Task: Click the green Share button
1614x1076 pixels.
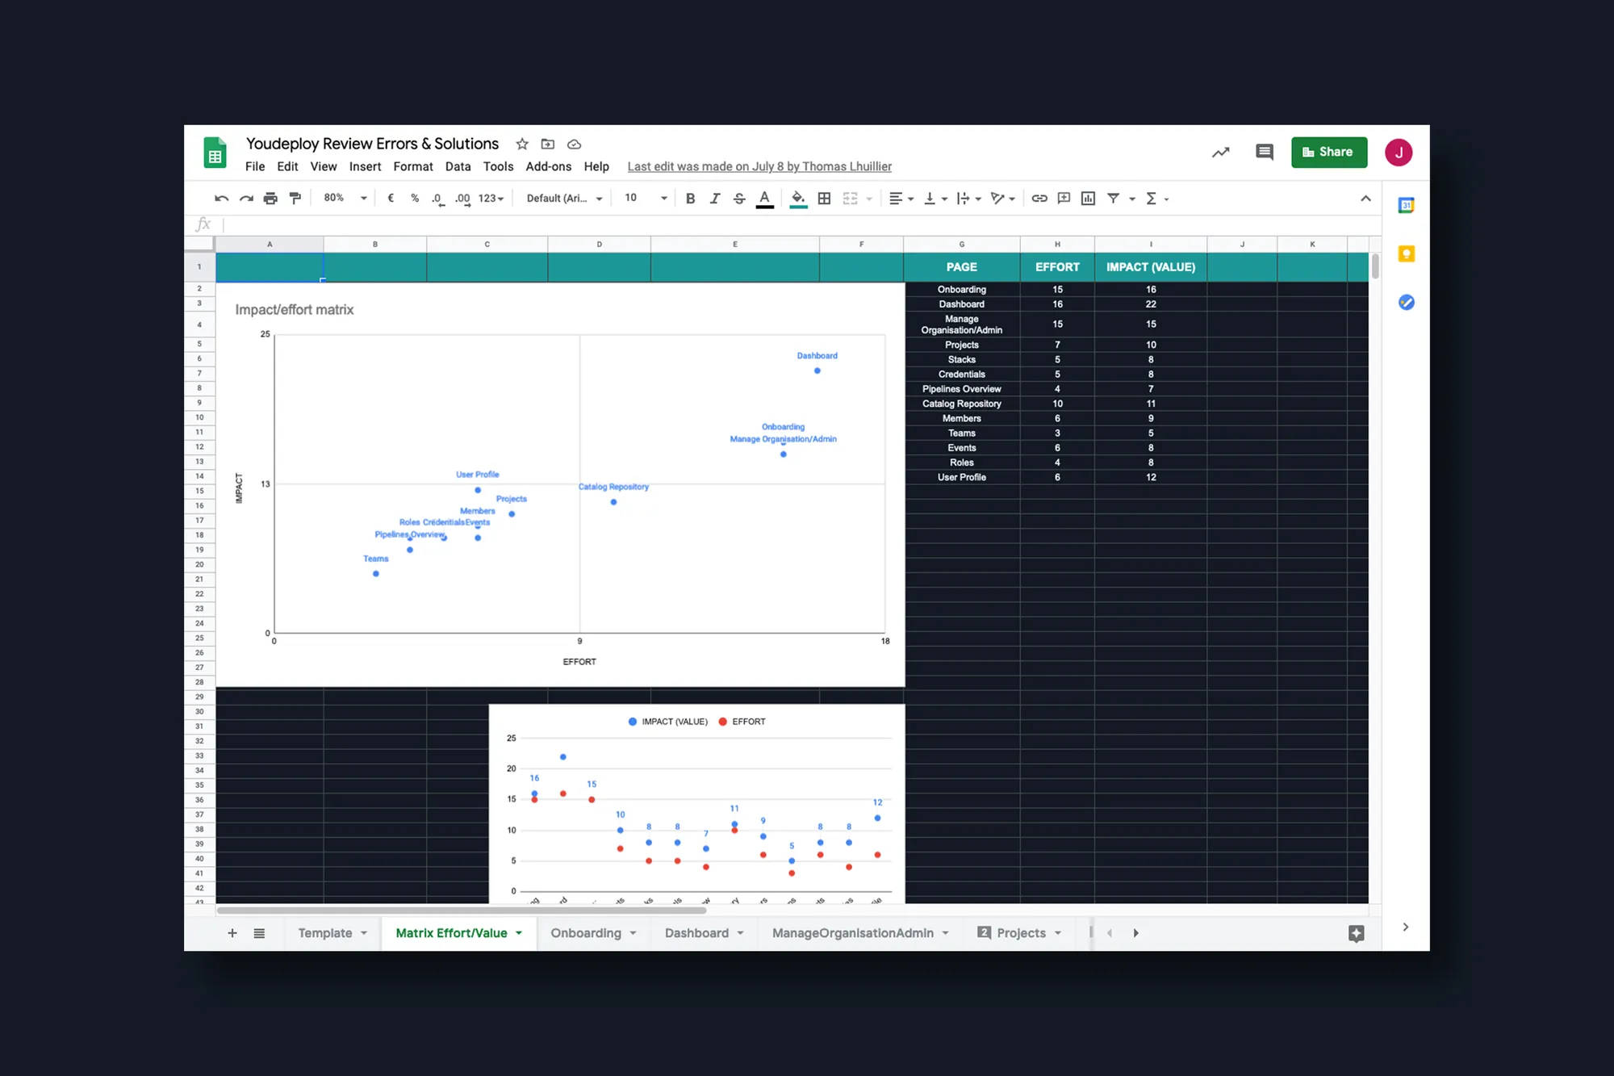Action: click(x=1328, y=153)
